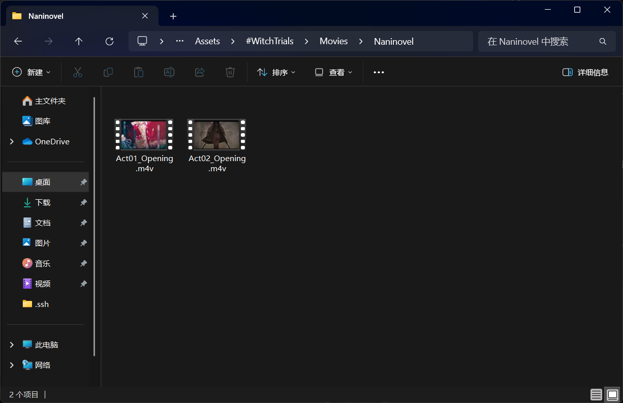Click the Delete trash can icon
Image resolution: width=623 pixels, height=403 pixels.
click(230, 72)
